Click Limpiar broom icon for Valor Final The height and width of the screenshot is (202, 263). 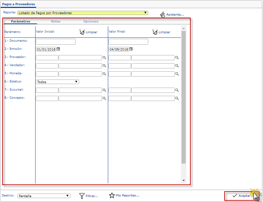pyautogui.click(x=155, y=32)
